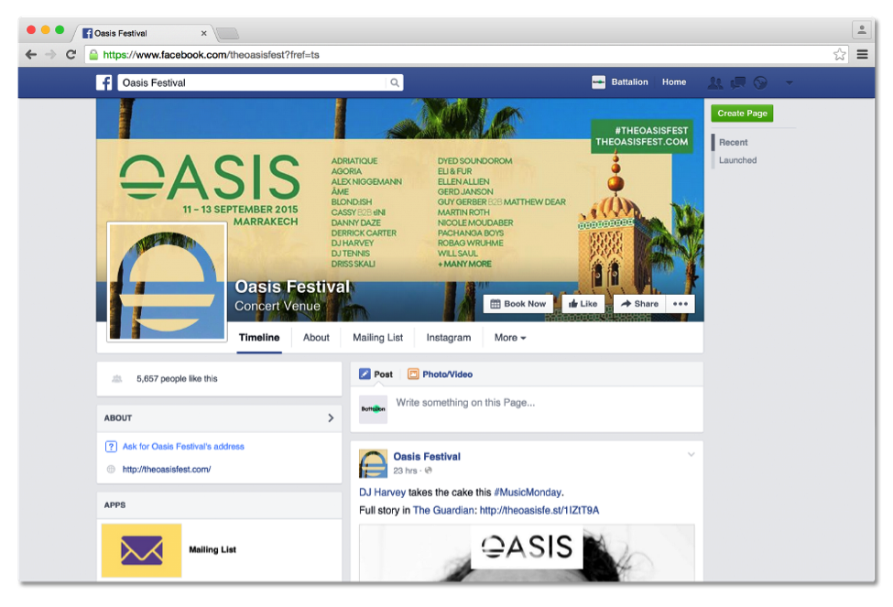
Task: Click the search magnifier in the search bar
Action: [394, 82]
